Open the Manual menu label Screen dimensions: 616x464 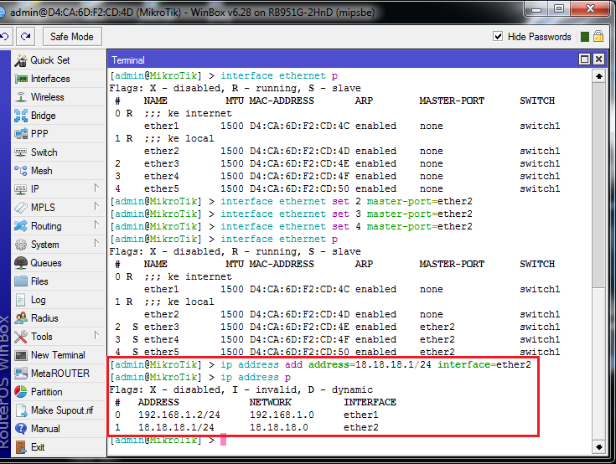point(45,429)
